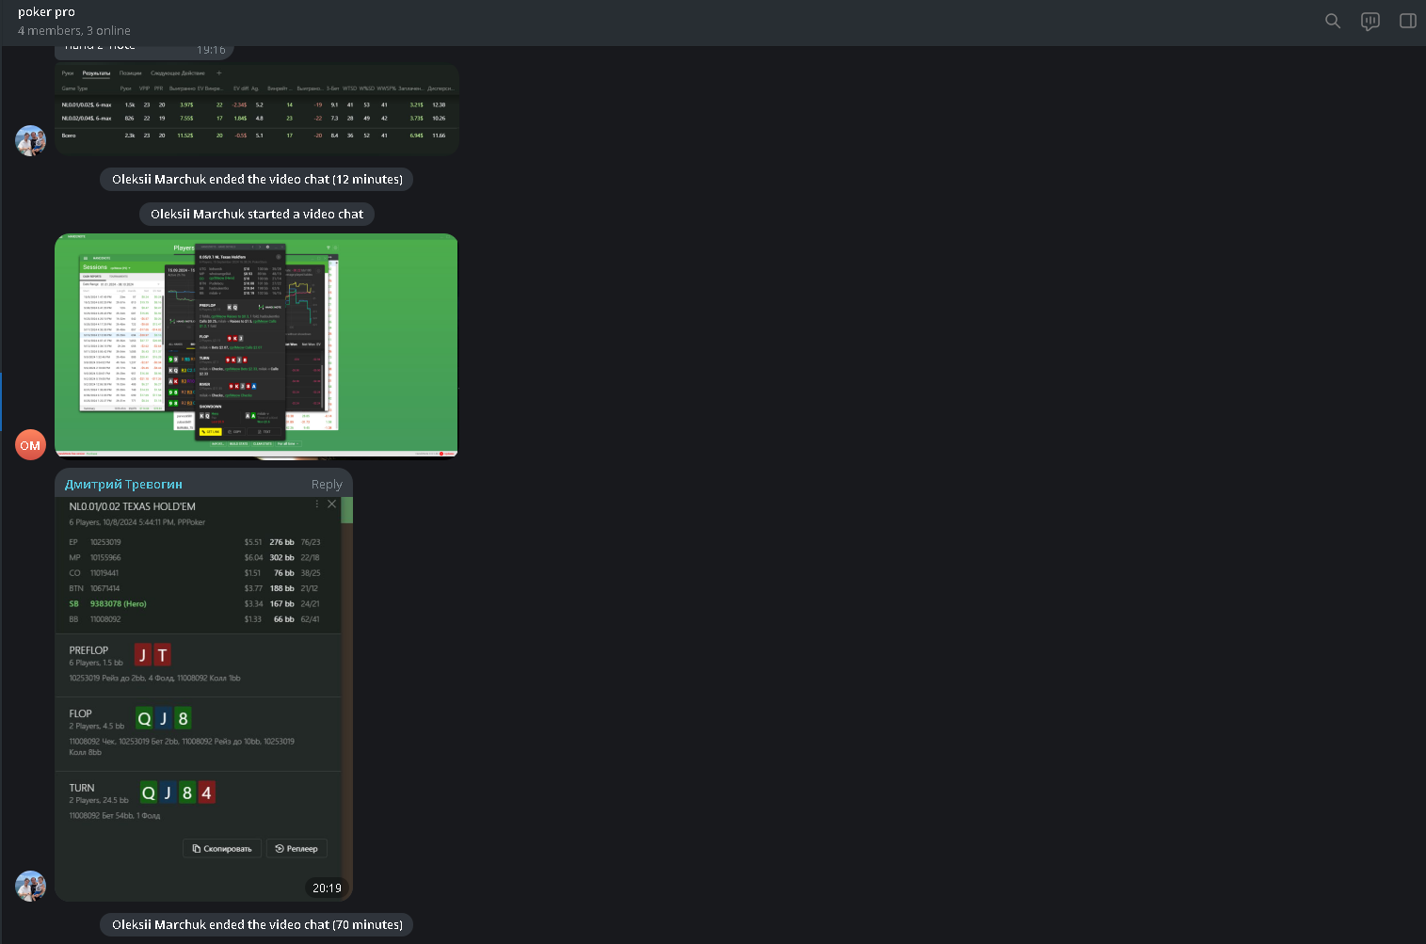Click 'TURN' section heading
This screenshot has height=944, width=1426.
(x=82, y=789)
